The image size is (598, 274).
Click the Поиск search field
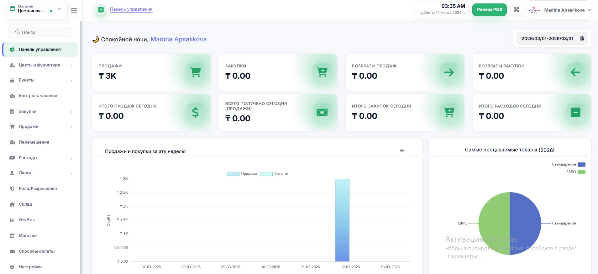tap(40, 32)
